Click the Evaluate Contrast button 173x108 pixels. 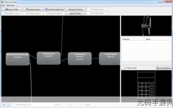[76, 10]
